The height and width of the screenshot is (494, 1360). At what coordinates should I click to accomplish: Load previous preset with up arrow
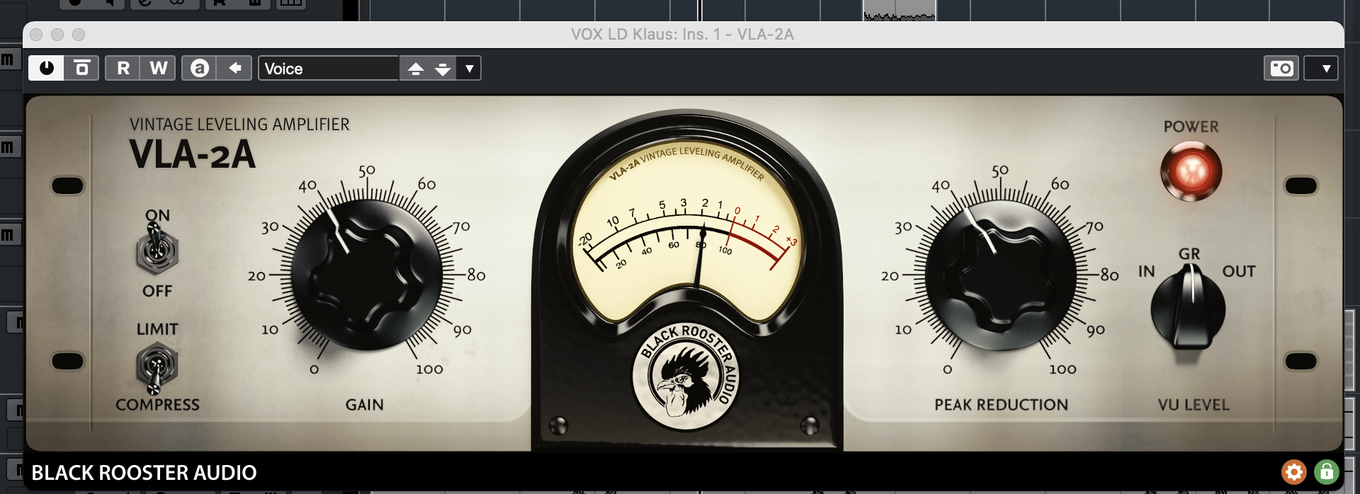coord(416,69)
